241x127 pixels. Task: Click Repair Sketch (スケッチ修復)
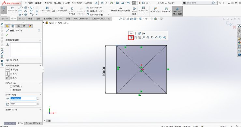tap(134, 11)
